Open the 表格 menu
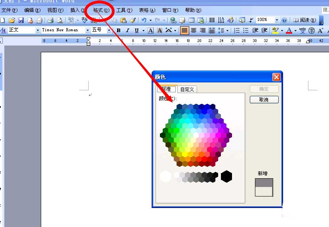Screen dimensions: 329x227 pos(147,10)
